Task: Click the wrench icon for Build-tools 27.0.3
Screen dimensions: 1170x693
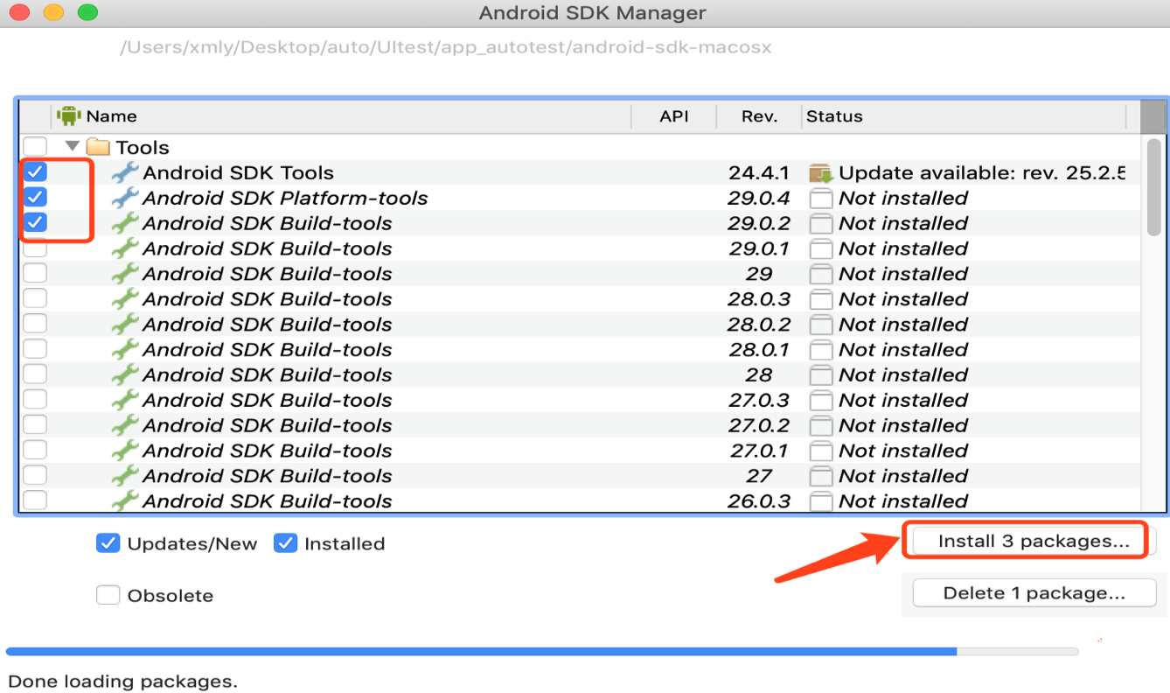Action: (x=125, y=401)
